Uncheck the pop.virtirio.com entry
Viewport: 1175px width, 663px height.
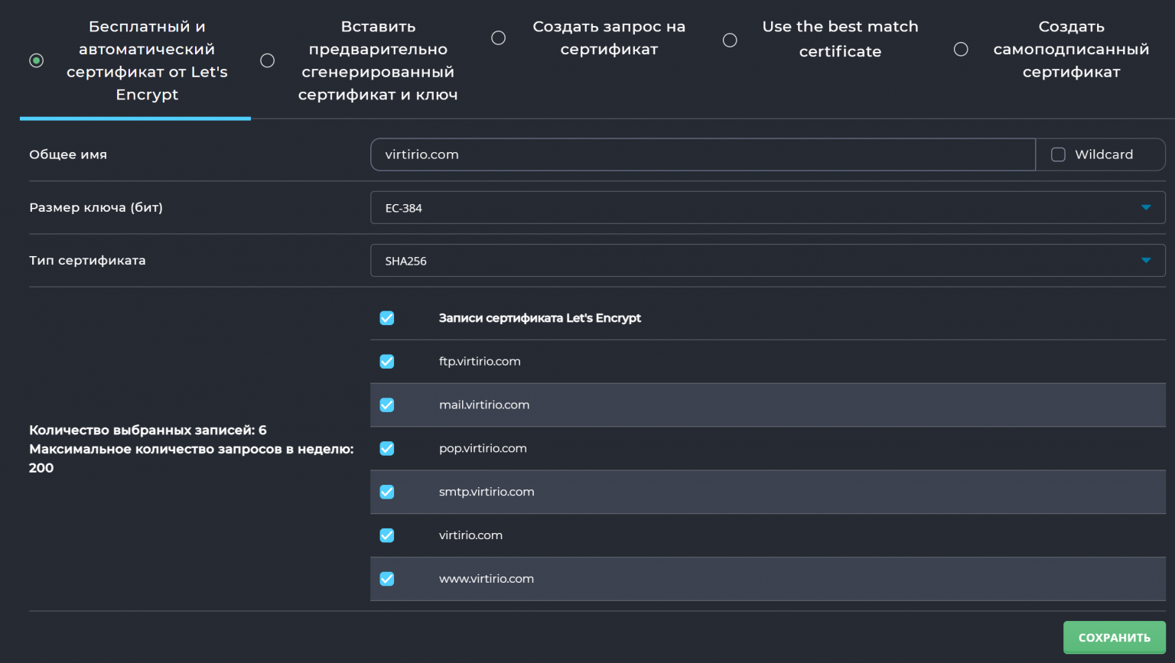pyautogui.click(x=387, y=449)
